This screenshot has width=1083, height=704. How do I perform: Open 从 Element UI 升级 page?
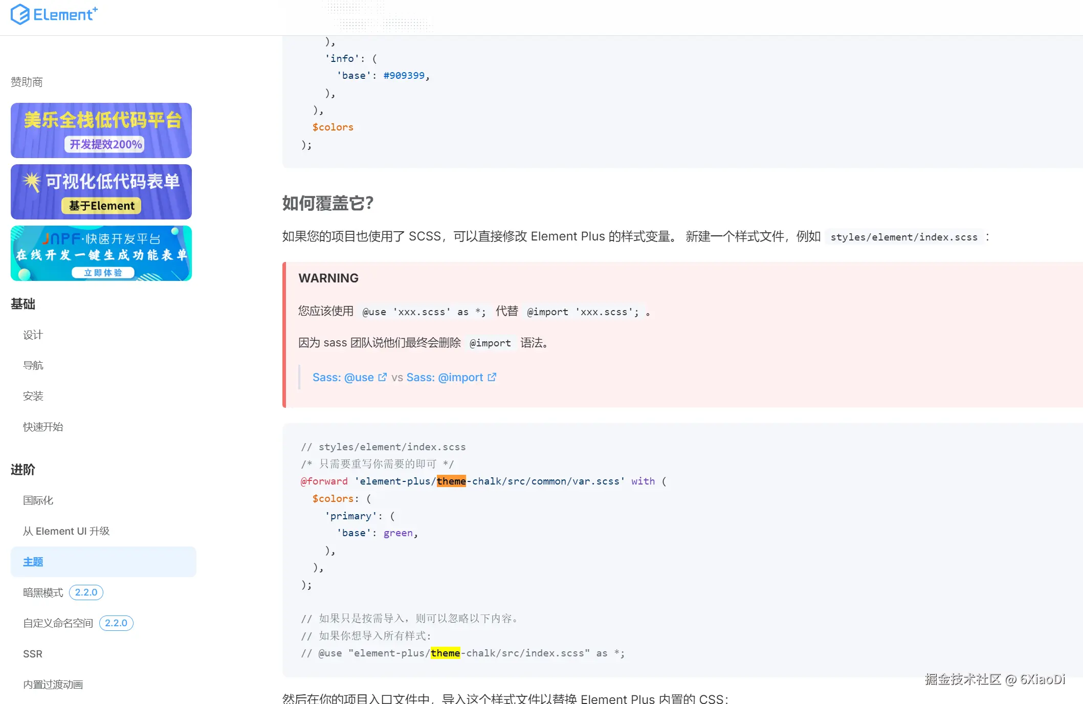pos(67,531)
